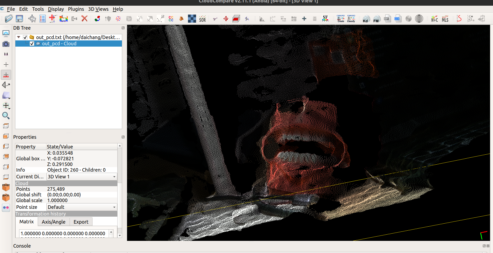Click the CSV export icon
493x253 pixels.
(398, 19)
